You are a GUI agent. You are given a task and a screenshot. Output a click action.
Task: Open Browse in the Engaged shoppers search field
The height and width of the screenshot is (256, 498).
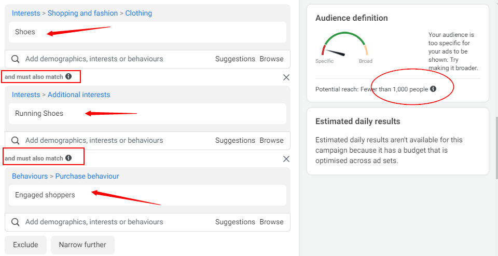271,222
